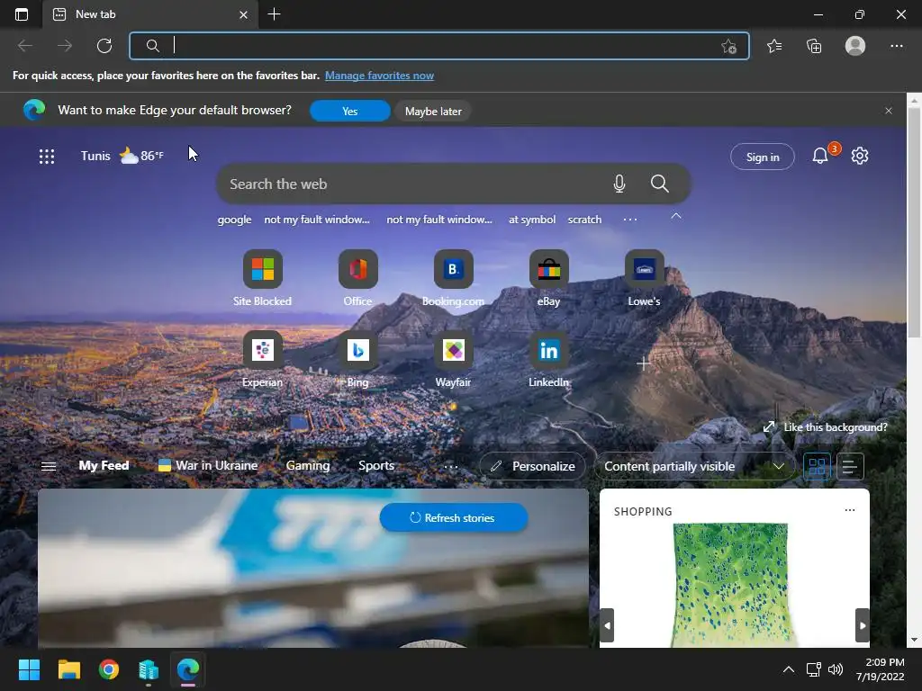The height and width of the screenshot is (691, 922).
Task: Show previous shopping item arrow
Action: pos(607,625)
